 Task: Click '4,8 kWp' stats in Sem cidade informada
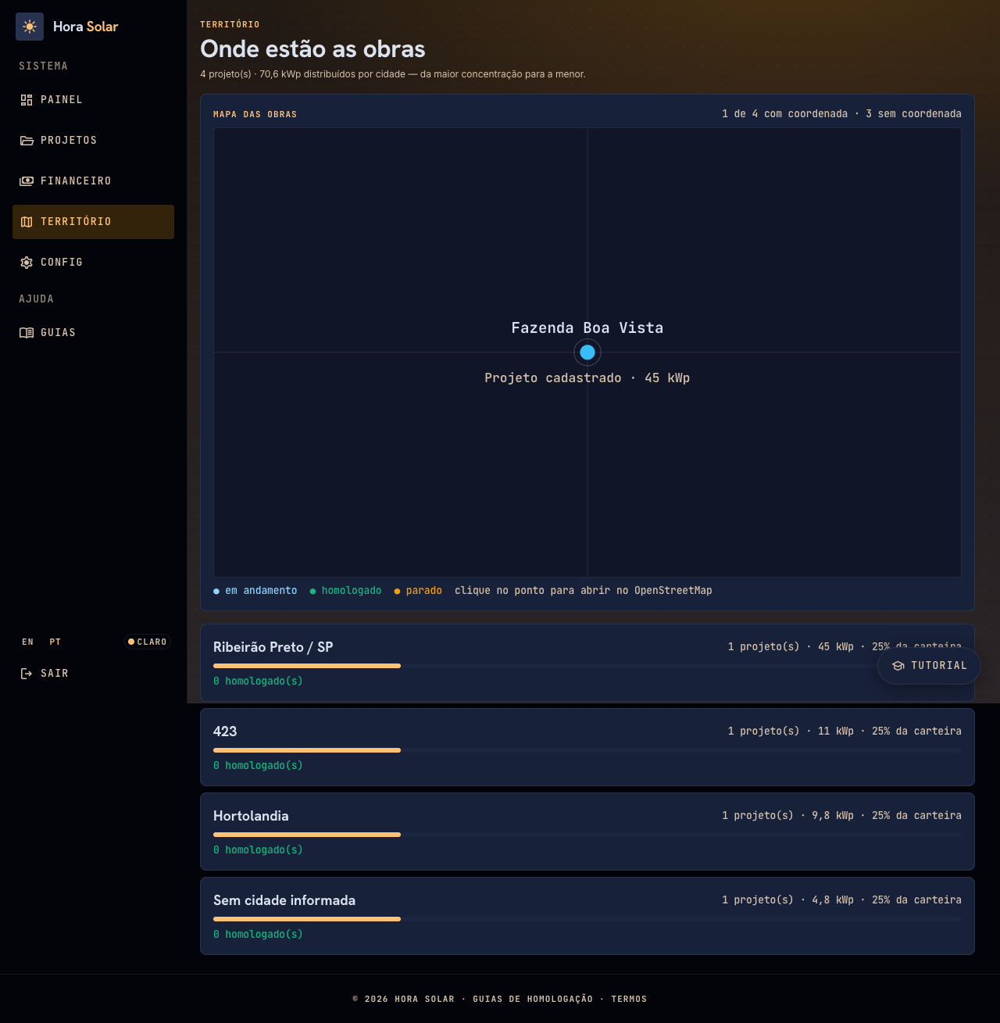click(x=841, y=900)
